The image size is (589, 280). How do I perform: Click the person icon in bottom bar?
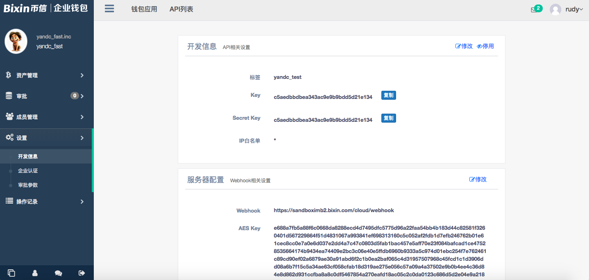click(35, 273)
